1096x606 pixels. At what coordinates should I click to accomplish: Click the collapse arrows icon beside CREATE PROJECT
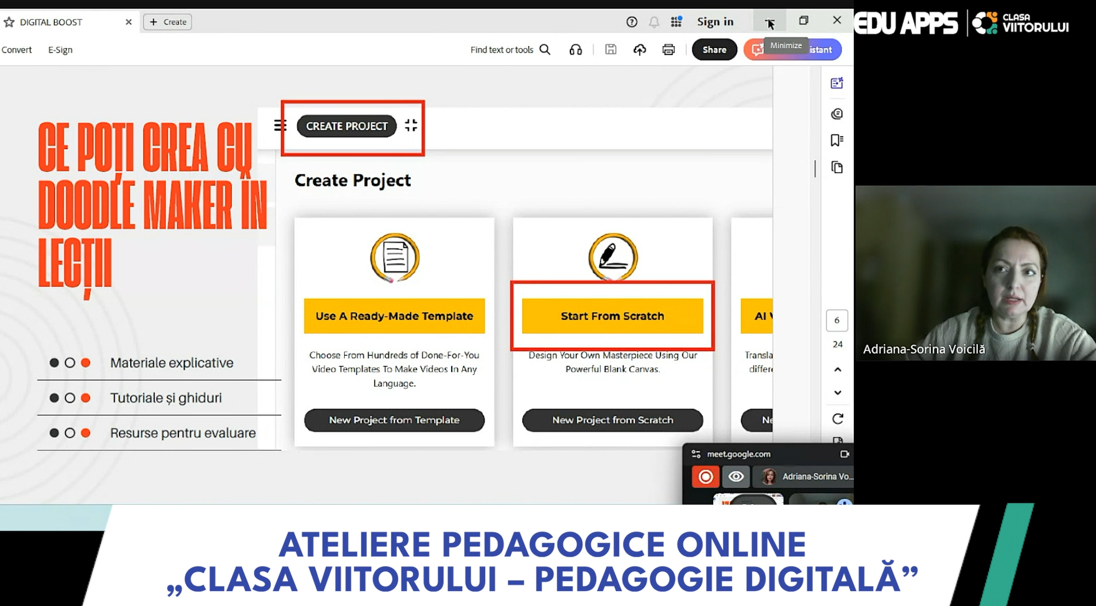[411, 126]
